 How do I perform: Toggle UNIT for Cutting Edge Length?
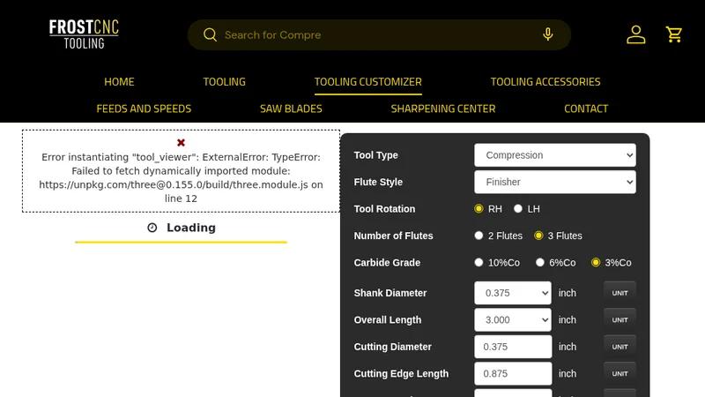click(x=620, y=373)
